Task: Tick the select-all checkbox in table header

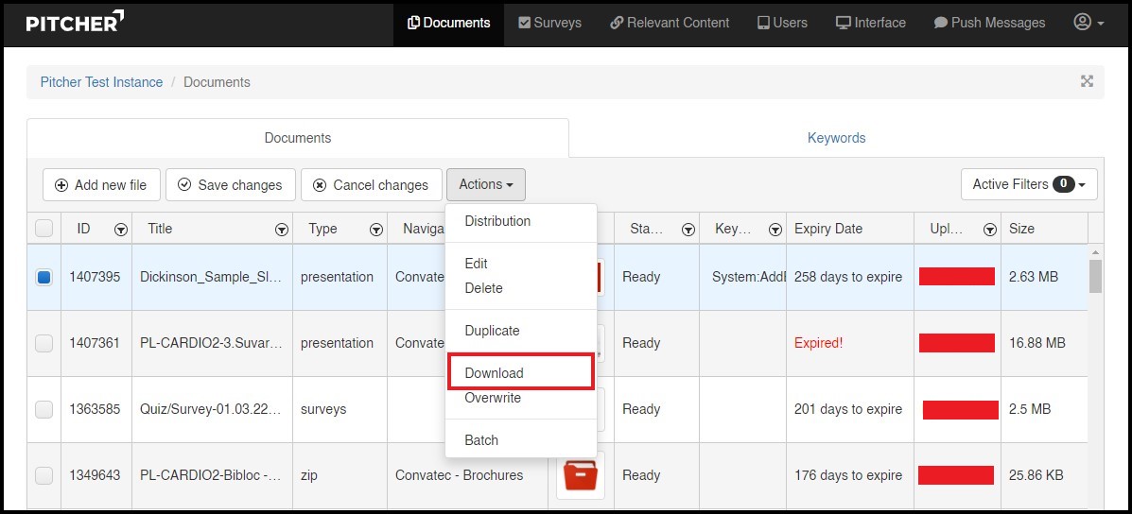Action: (44, 229)
